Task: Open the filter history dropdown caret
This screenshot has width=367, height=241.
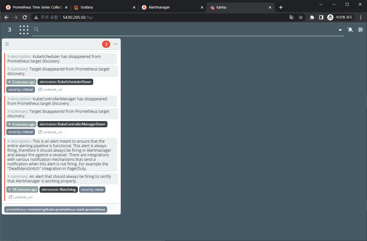Action: [x=340, y=30]
